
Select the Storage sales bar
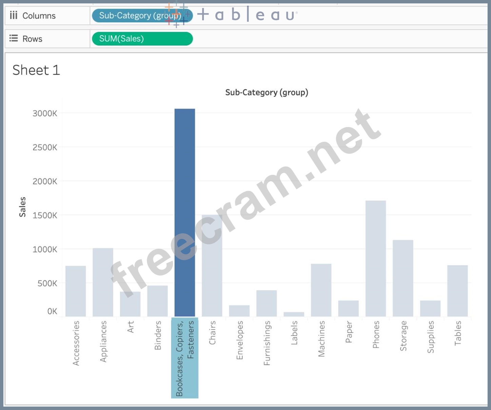point(403,278)
